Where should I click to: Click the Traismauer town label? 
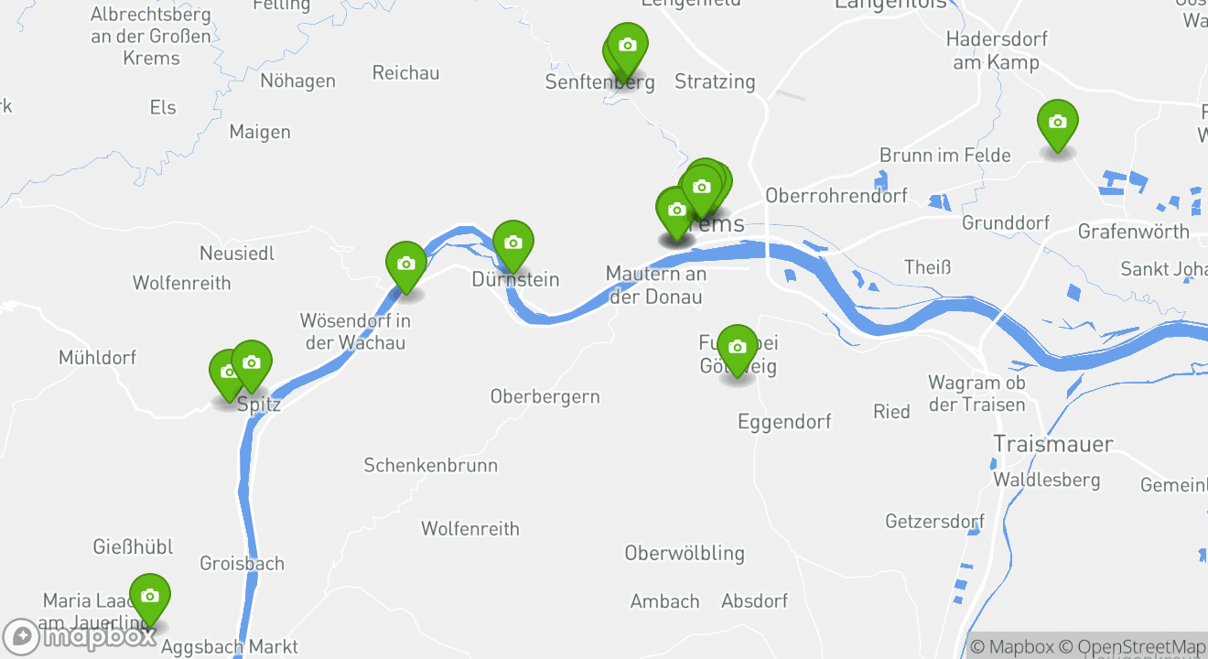pyautogui.click(x=1053, y=444)
